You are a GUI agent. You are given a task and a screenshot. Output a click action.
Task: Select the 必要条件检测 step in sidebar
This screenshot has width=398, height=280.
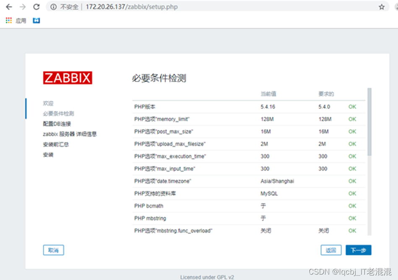58,113
